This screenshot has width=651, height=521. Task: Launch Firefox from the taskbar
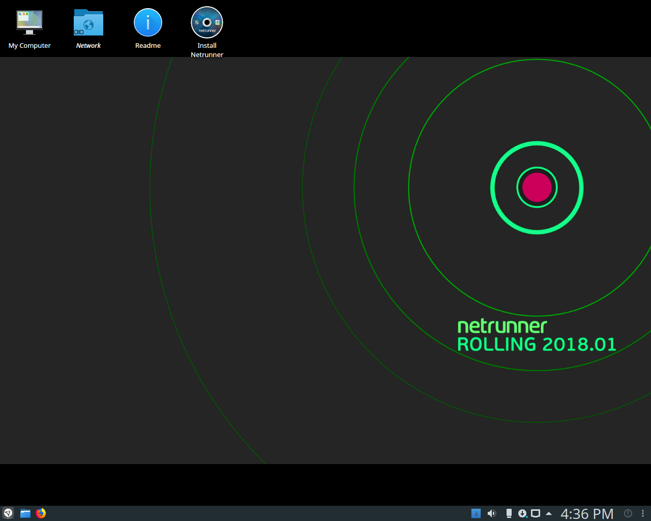coord(41,513)
